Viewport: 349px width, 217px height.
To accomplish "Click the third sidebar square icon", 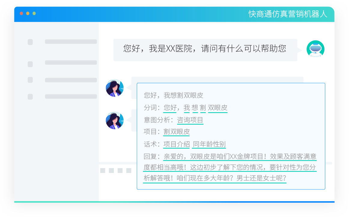I will (30, 80).
